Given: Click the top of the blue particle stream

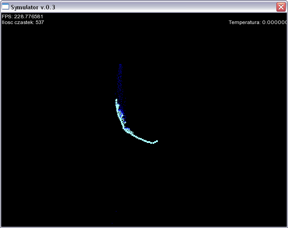Looking at the screenshot, I should (120, 65).
